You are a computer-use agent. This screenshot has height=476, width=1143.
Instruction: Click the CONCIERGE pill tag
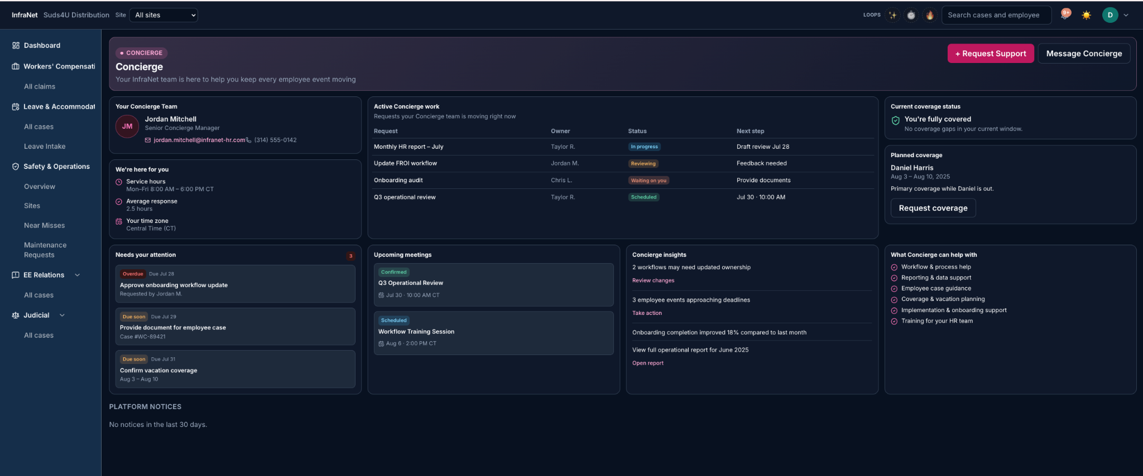point(142,53)
